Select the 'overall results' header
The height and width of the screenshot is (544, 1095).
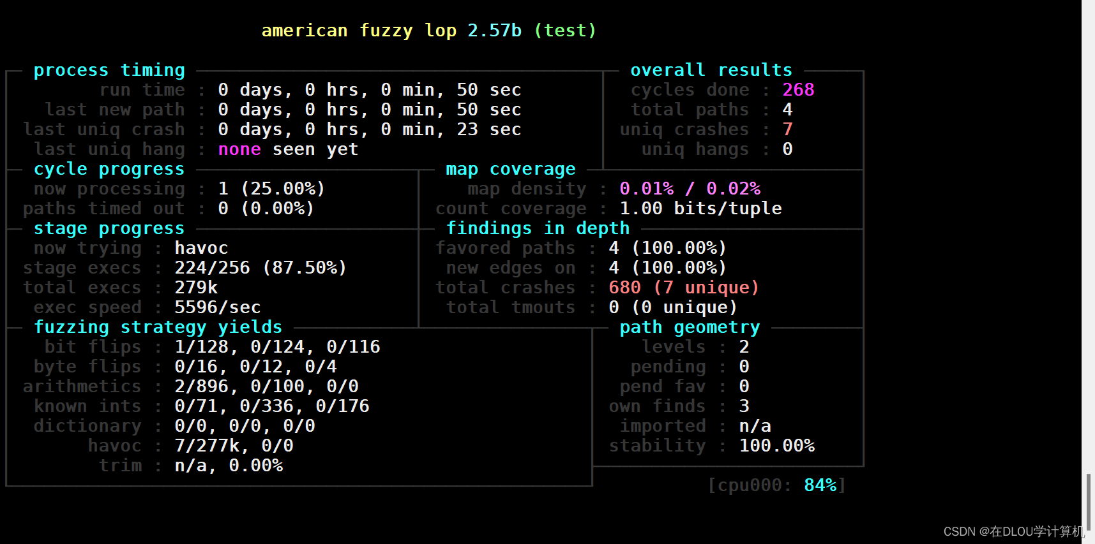coord(711,70)
